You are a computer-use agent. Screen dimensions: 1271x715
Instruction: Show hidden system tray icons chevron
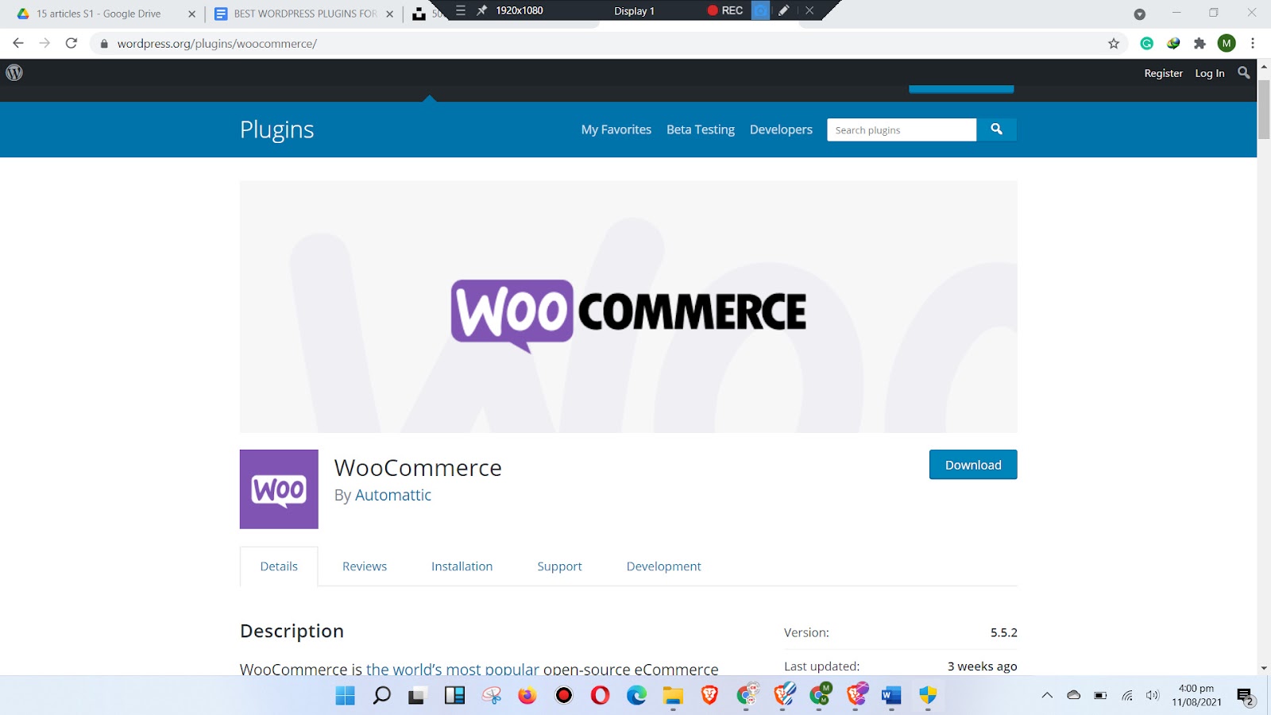tap(1047, 695)
